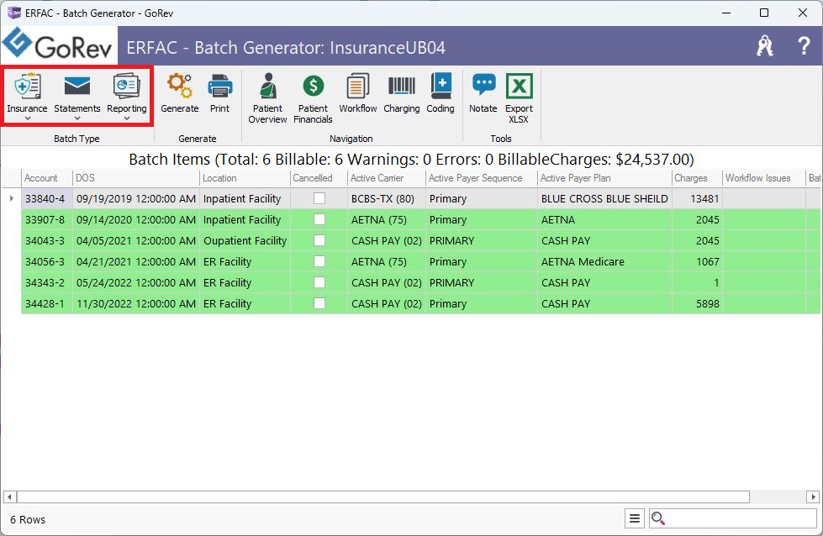Expand row indicator arrow for 33840-4
Image resolution: width=823 pixels, height=536 pixels.
(12, 198)
